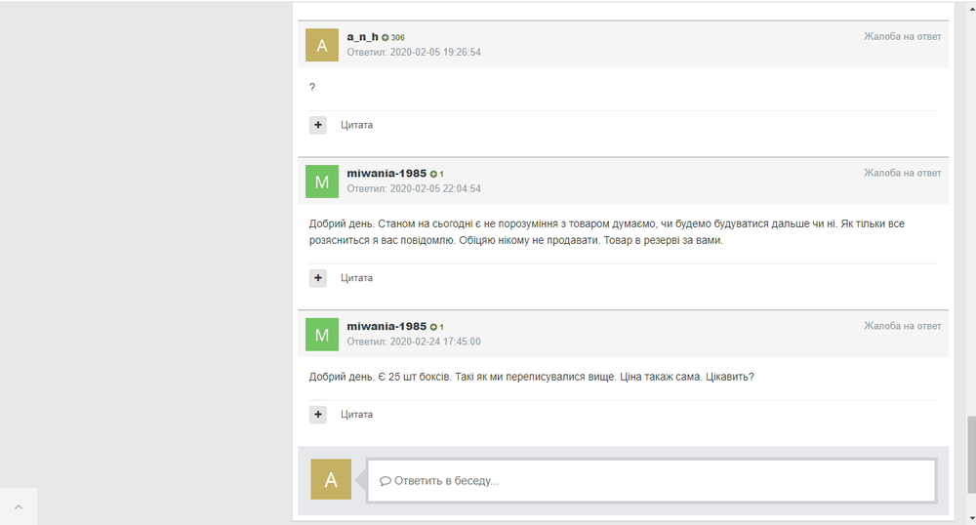The height and width of the screenshot is (525, 976).
Task: Click miwania-1985 avatar on 2020-02-24 reply
Action: [322, 334]
